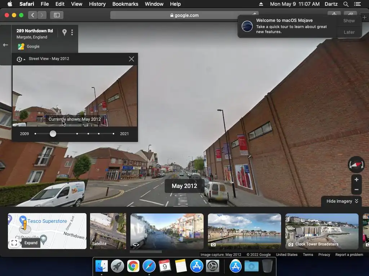369x276 pixels.
Task: Open Launchpad from the Dock
Action: [117, 266]
